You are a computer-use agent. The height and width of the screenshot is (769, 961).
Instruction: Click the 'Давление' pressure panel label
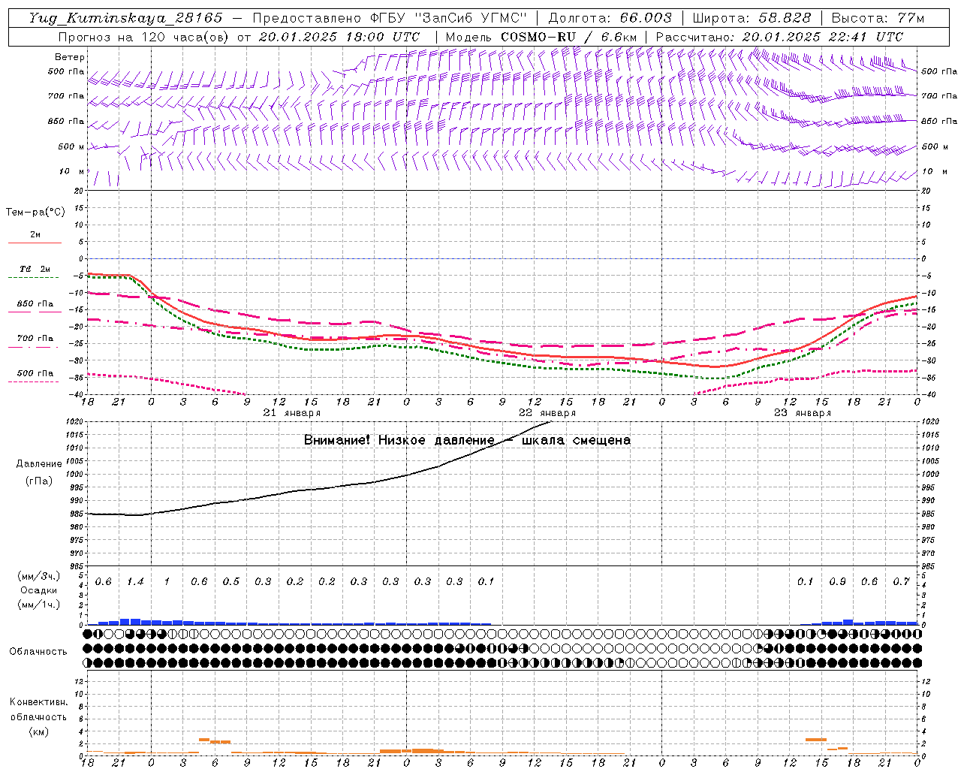coord(39,464)
